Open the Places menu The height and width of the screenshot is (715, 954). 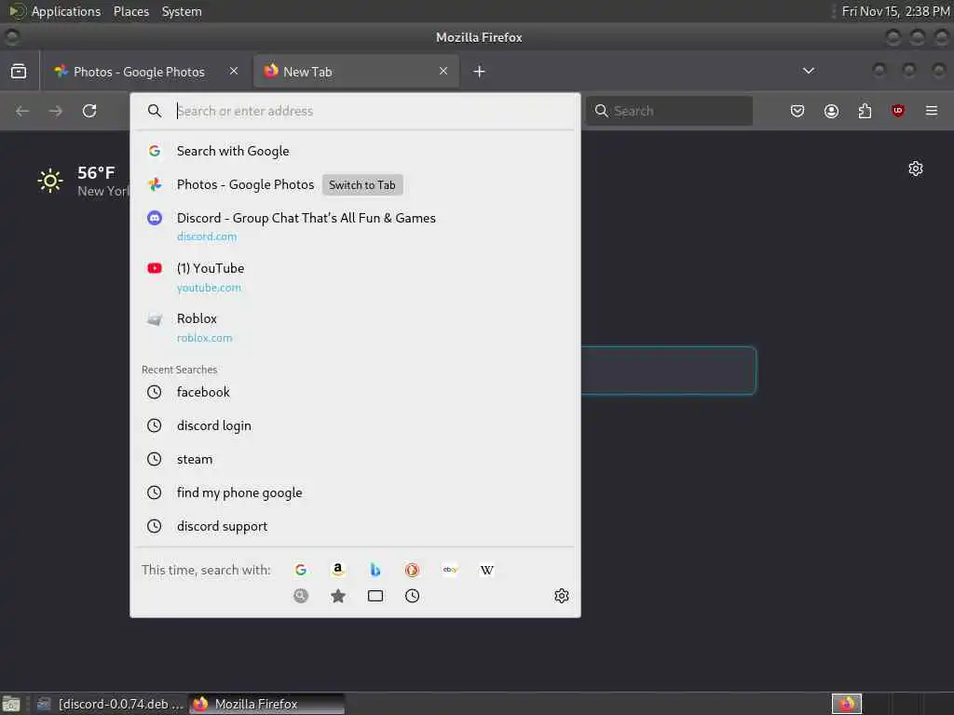[130, 11]
